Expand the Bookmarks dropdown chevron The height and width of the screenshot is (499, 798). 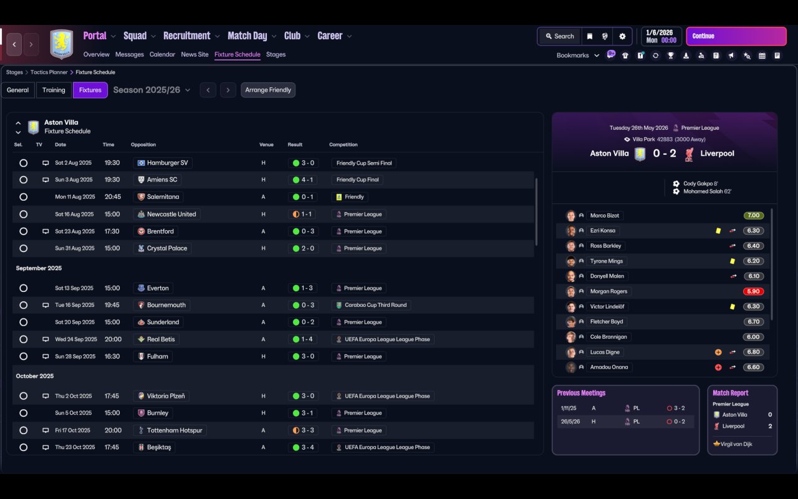(597, 56)
